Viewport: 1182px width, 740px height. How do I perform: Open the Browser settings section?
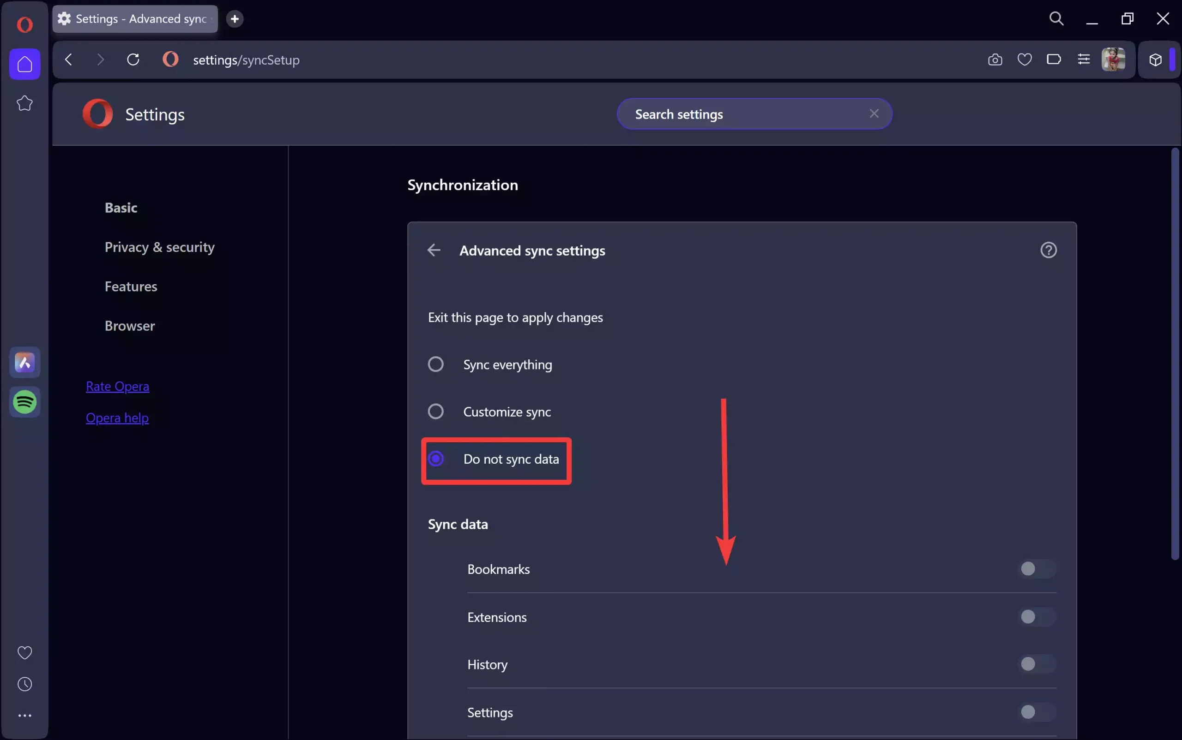click(129, 325)
